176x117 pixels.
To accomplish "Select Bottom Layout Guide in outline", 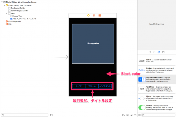I will coord(19,11).
